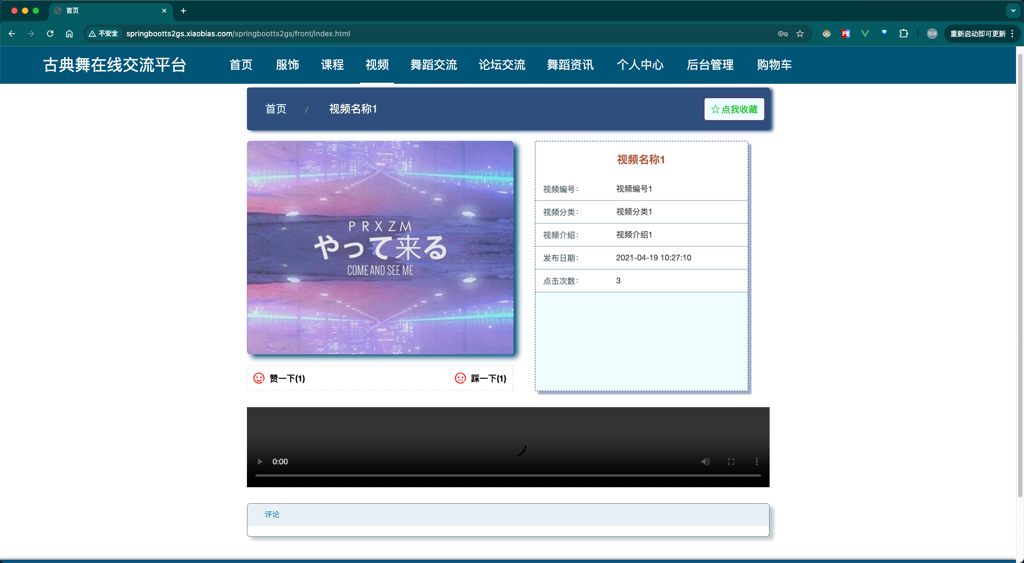1024x563 pixels.
Task: Click the 视频分类1 value
Action: 634,212
